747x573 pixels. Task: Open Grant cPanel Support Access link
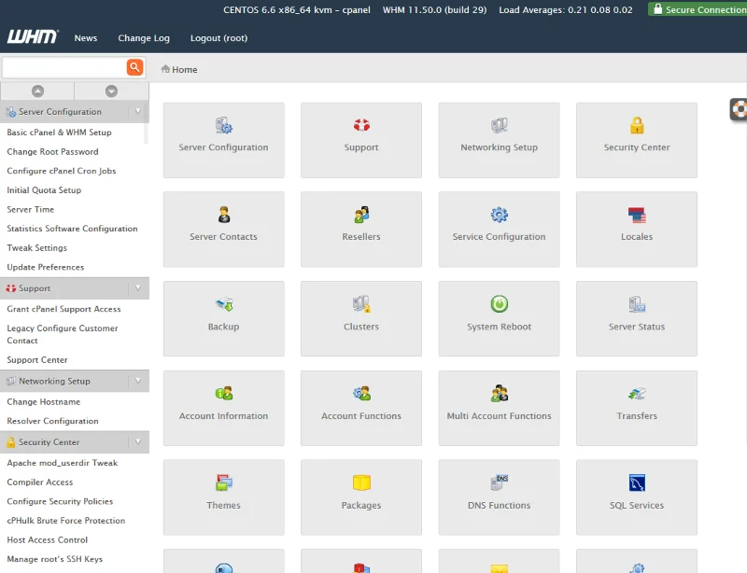point(63,309)
